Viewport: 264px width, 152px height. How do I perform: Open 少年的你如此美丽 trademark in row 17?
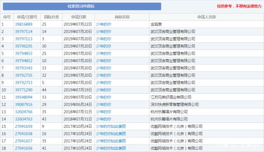(111, 141)
